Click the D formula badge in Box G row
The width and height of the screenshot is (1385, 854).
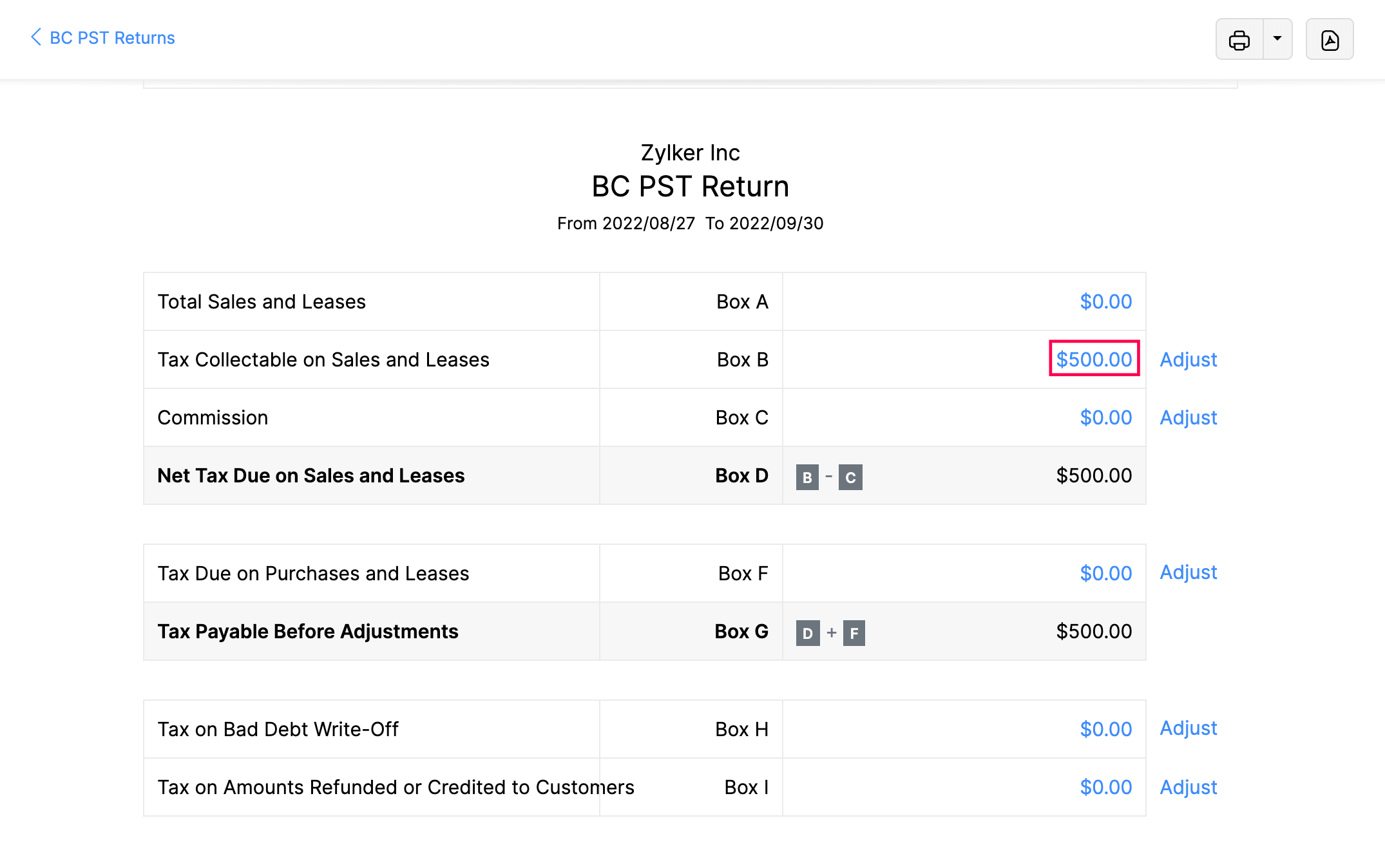click(807, 633)
